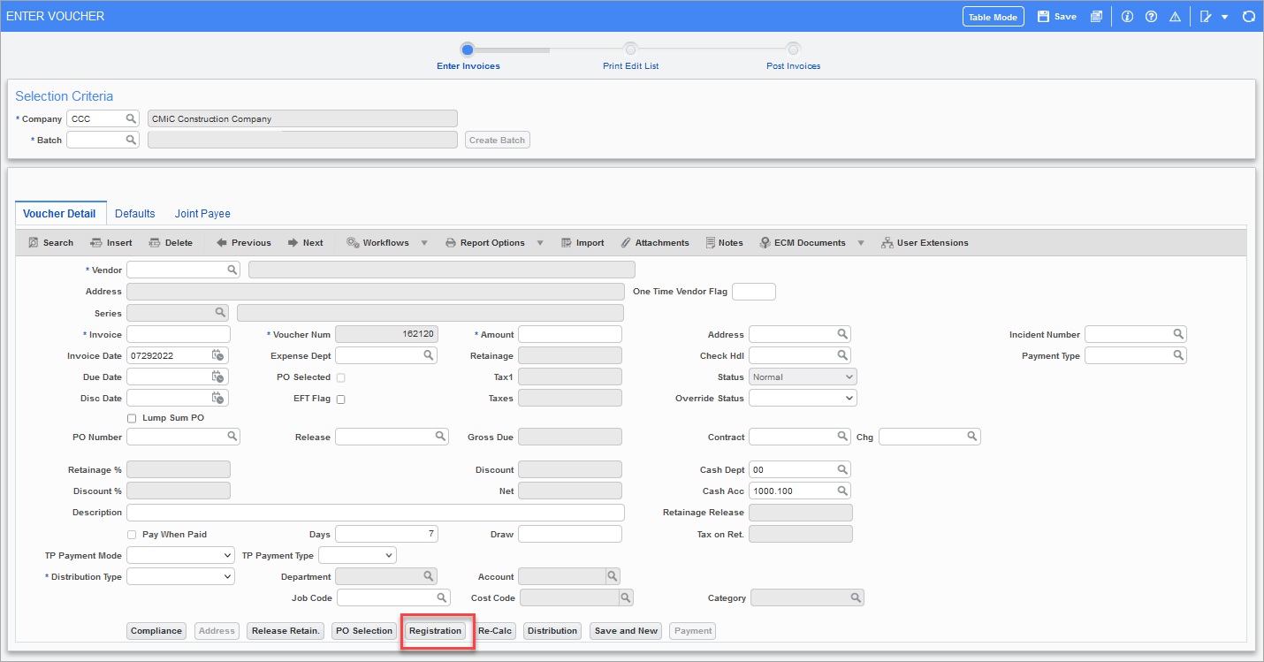Insert a new voucher record

click(x=111, y=242)
